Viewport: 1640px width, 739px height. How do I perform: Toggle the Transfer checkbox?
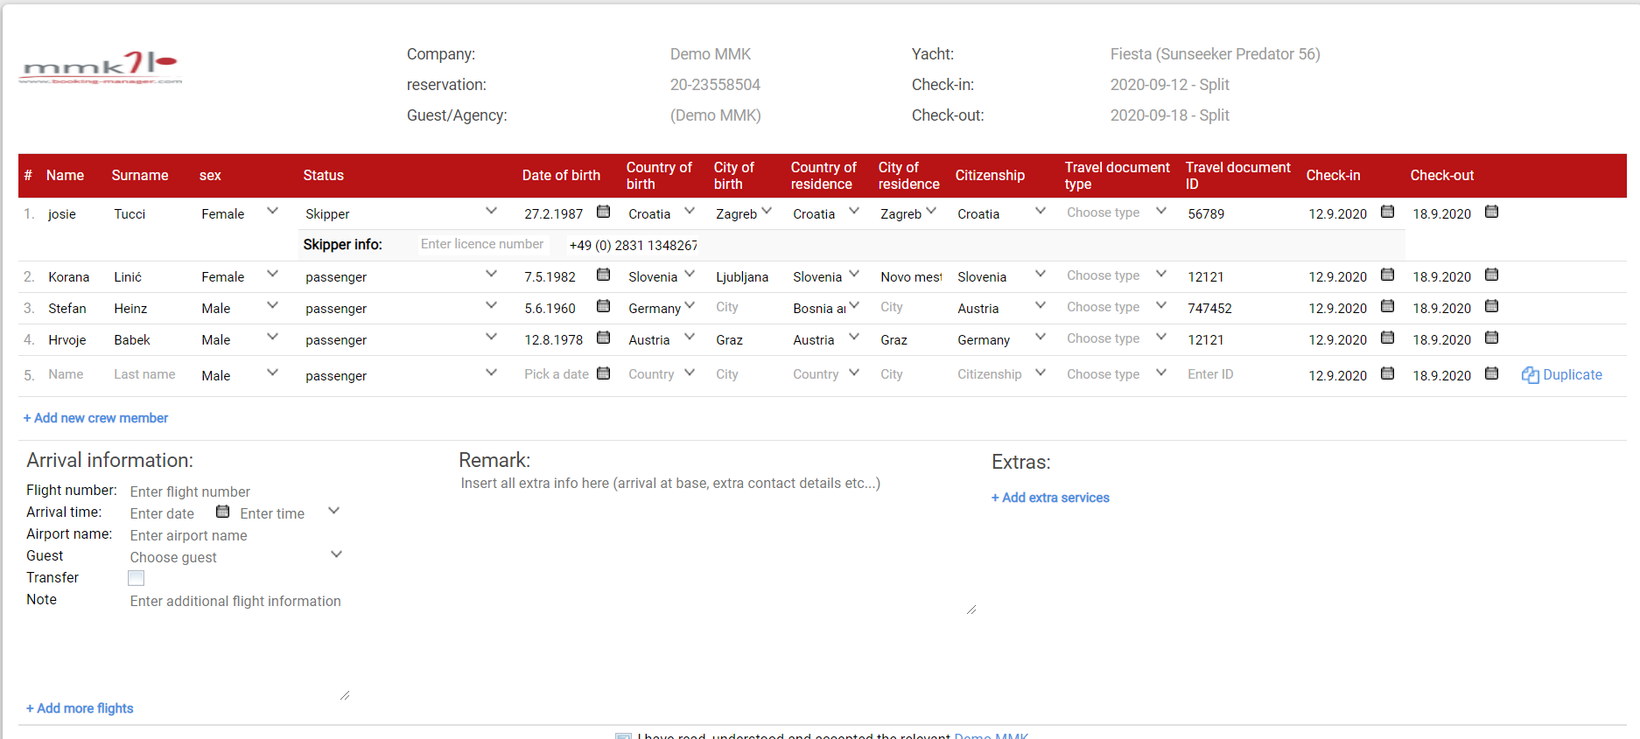tap(137, 578)
